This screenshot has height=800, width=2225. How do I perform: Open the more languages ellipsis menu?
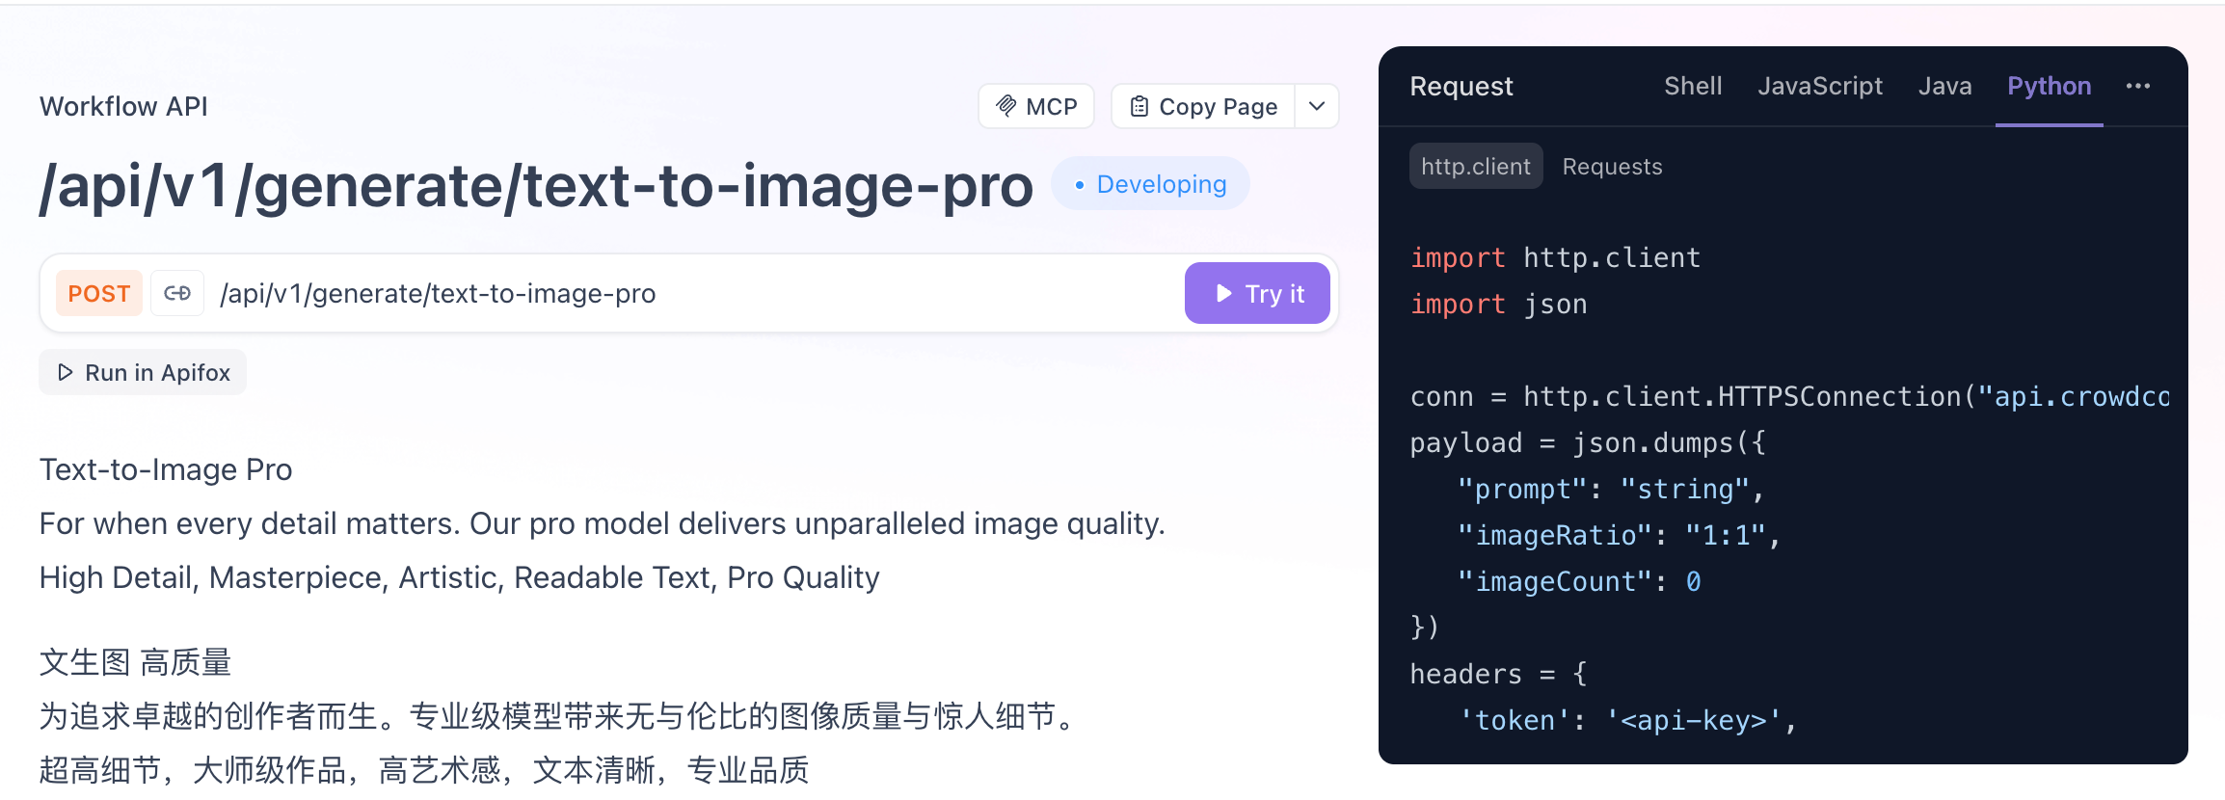click(x=2138, y=86)
